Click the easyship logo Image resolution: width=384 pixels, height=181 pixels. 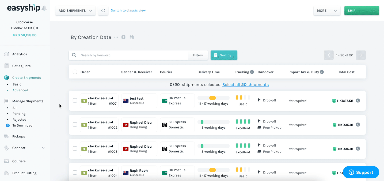coord(24,8)
